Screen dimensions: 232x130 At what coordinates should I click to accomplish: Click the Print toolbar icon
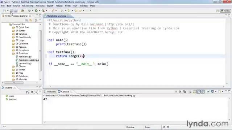pyautogui.click(x=16, y=11)
